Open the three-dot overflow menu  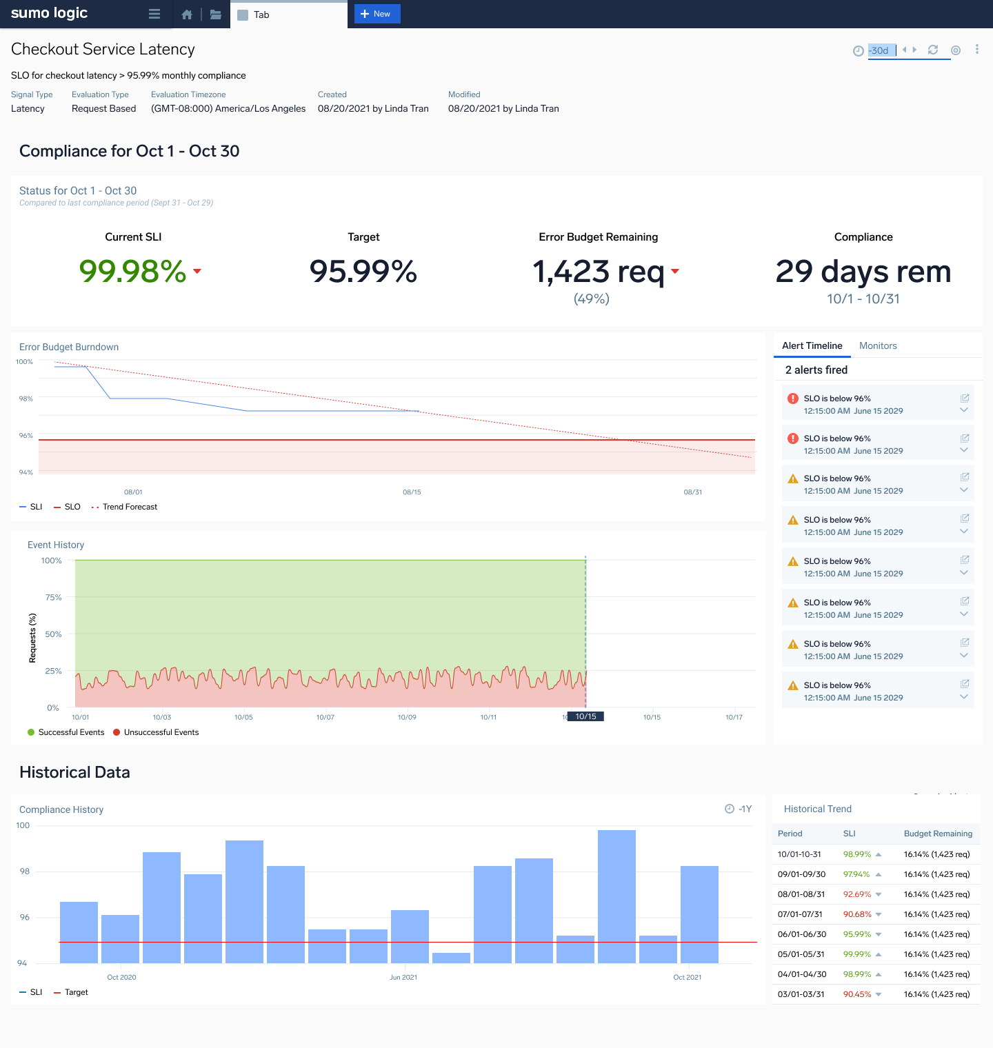click(976, 49)
